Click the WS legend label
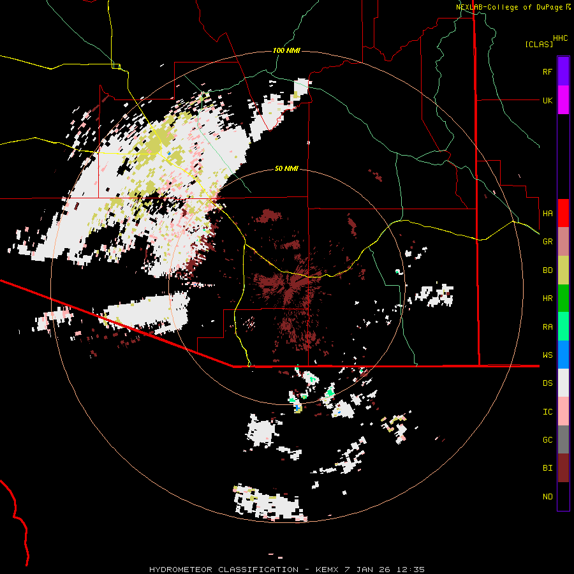 [x=547, y=355]
